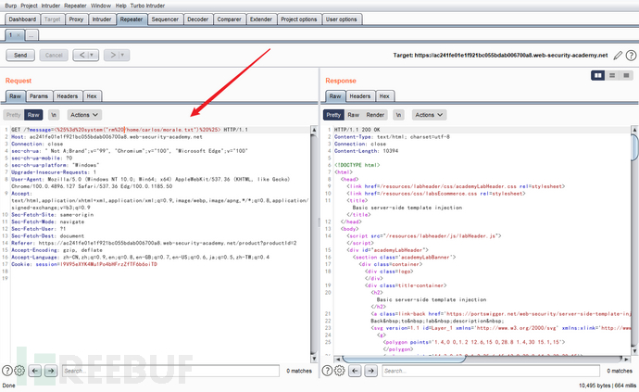Open the Headers tab in Request
639x392 pixels.
tap(67, 95)
